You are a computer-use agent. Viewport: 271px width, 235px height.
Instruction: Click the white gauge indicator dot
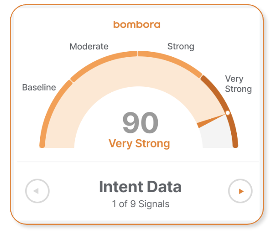[x=228, y=113]
